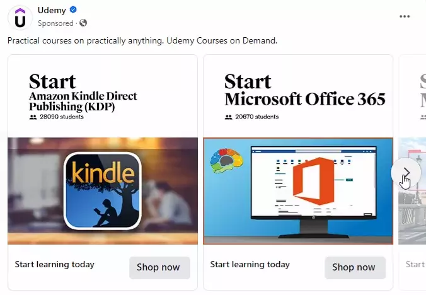Open the Udemy page name link
The width and height of the screenshot is (426, 295).
(x=52, y=10)
